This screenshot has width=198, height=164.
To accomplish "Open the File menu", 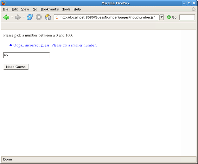I will point(6,9).
